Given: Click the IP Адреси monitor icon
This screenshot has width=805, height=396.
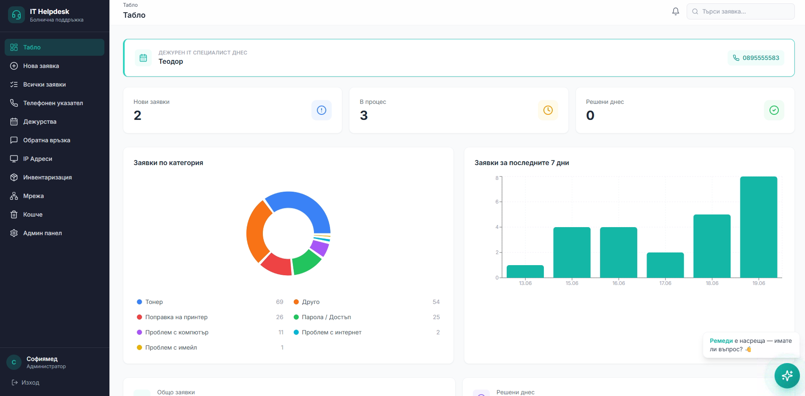Looking at the screenshot, I should click(14, 159).
